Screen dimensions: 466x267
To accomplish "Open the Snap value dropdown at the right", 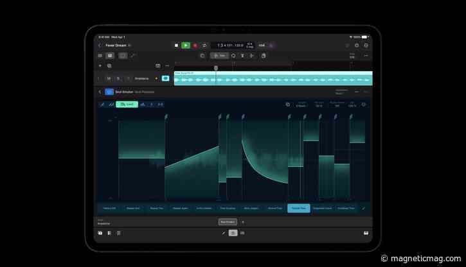I will tap(352, 56).
